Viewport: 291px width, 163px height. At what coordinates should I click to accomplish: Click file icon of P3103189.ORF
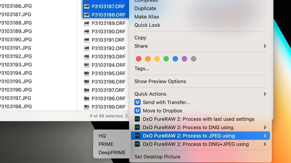point(87,23)
